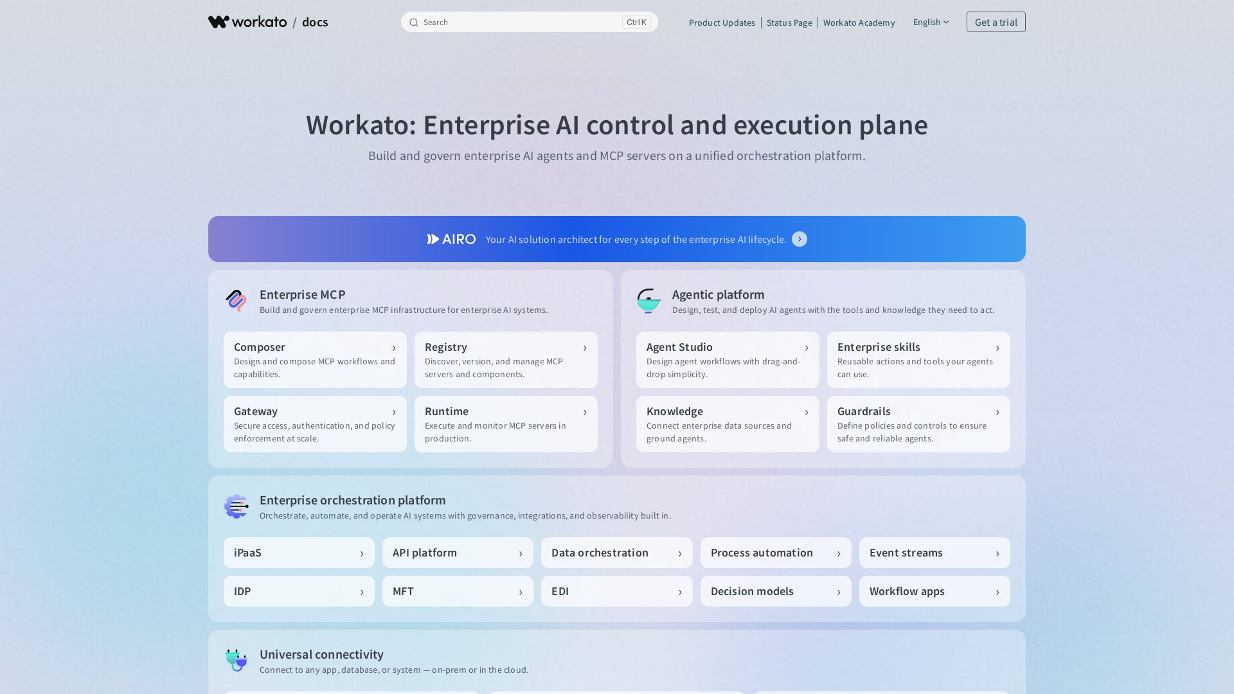Open Product Updates in the header
The width and height of the screenshot is (1234, 694).
click(722, 22)
